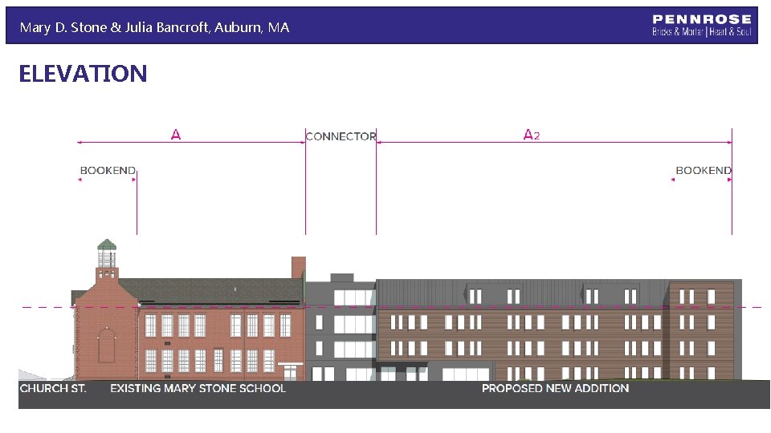Click the 'A2' section label
771x433 pixels.
pos(531,135)
